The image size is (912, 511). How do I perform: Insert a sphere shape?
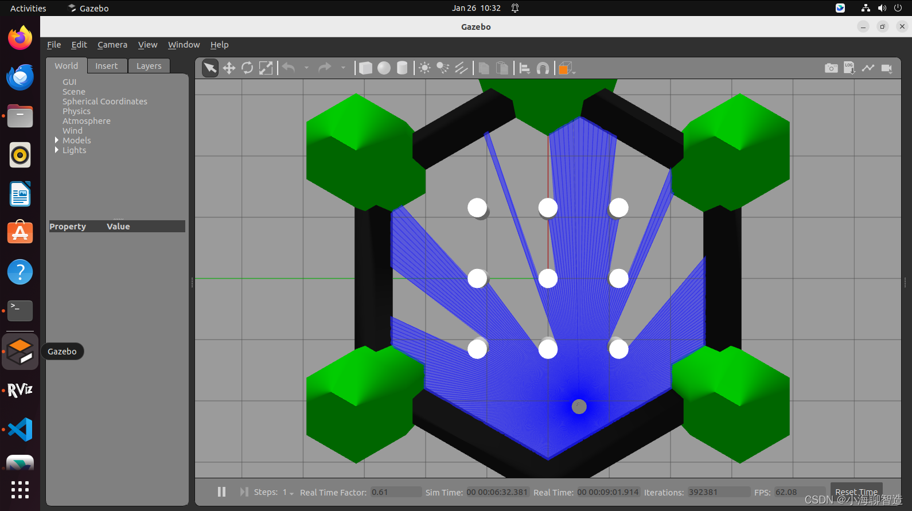coord(384,68)
